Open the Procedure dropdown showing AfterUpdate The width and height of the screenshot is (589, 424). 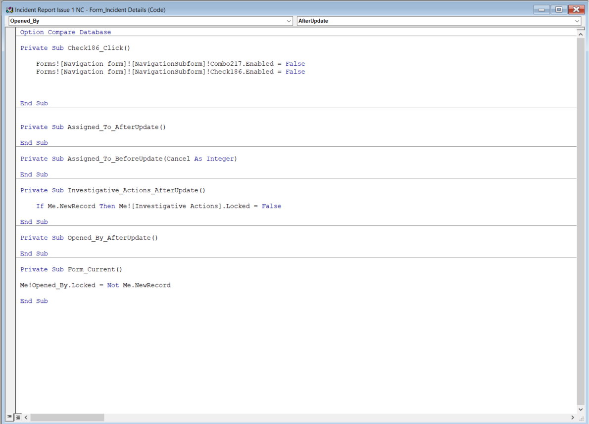(x=439, y=21)
